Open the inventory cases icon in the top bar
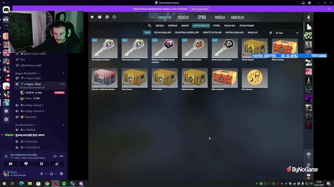 (100, 17)
